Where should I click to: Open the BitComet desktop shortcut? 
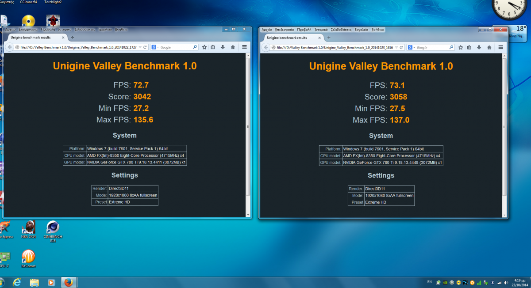point(28,259)
